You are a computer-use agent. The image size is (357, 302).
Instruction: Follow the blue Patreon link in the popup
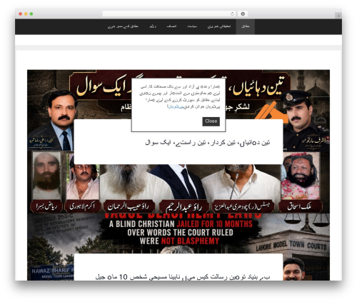176,107
